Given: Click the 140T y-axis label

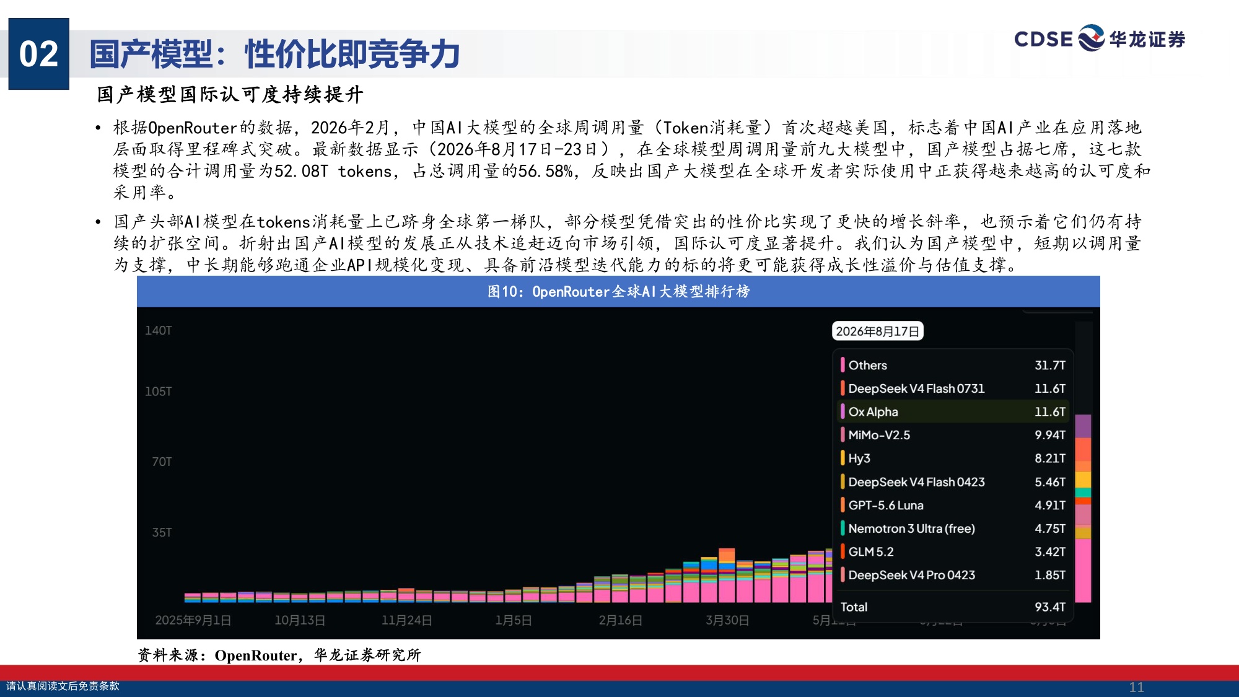Looking at the screenshot, I should (x=158, y=330).
